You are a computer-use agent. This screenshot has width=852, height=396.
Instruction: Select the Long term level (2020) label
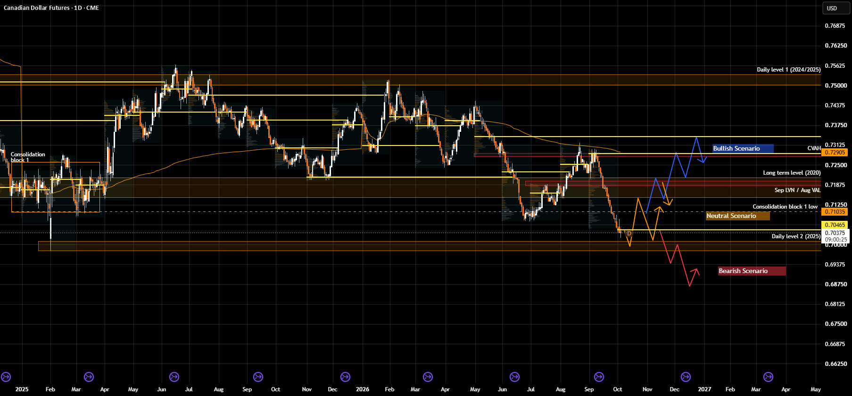coord(792,173)
